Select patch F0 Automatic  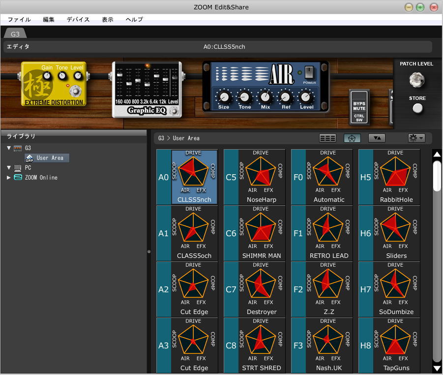322,177
